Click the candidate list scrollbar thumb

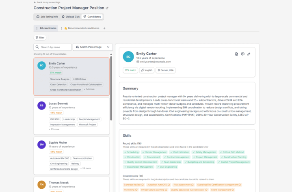click(111, 88)
